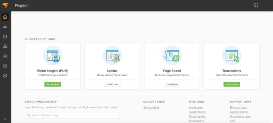Click the Page Speed card title
Screen dimensions: 273x123
[172, 71]
